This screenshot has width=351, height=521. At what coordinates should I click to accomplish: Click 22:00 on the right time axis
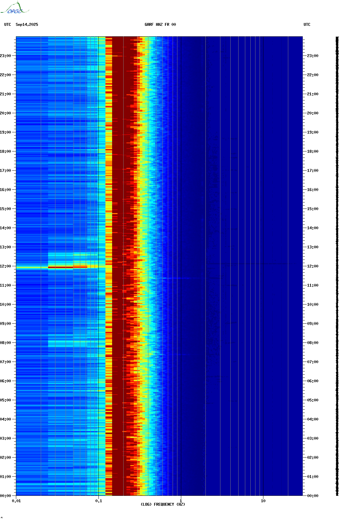pos(313,75)
